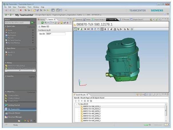The width and height of the screenshot is (173, 130).
Task: Go to last page in viewer toolbar
Action: (89, 29)
